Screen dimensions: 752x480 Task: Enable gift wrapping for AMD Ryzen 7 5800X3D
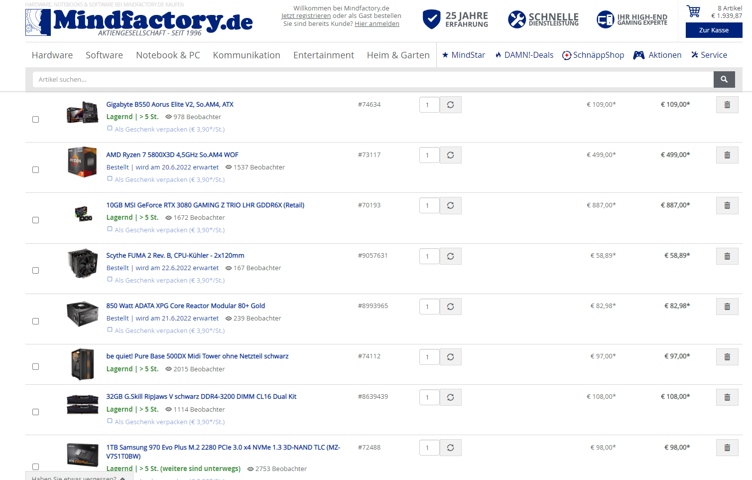(x=110, y=179)
